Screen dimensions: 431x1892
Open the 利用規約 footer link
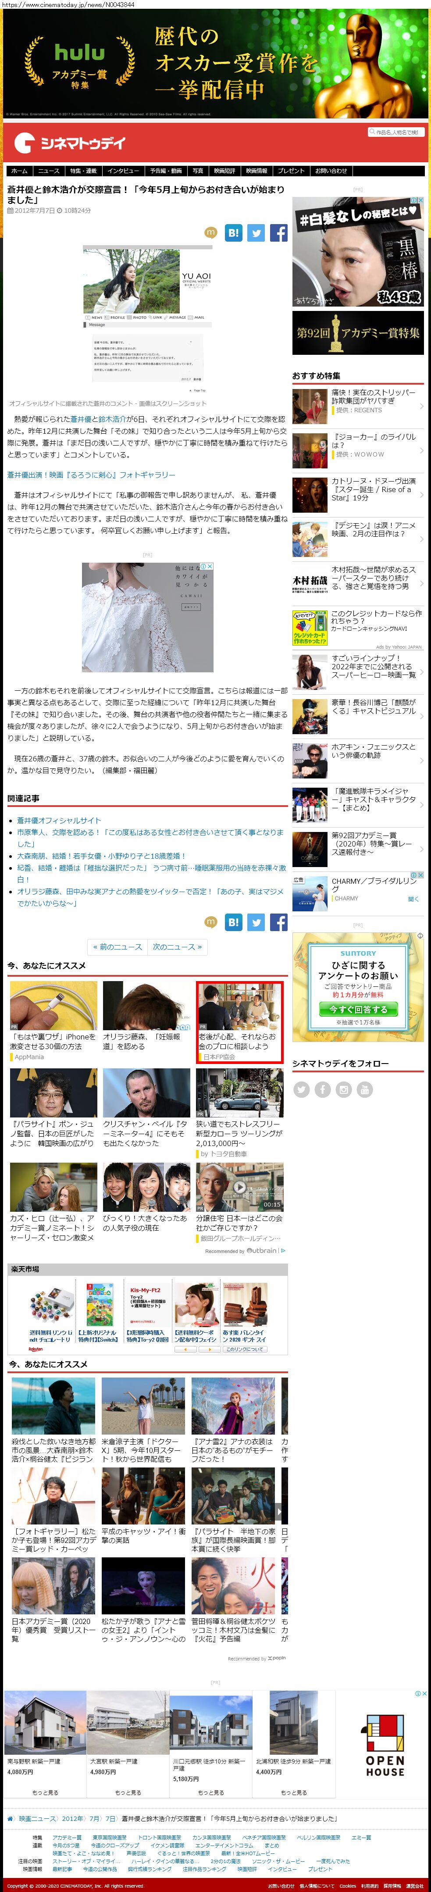369,1886
